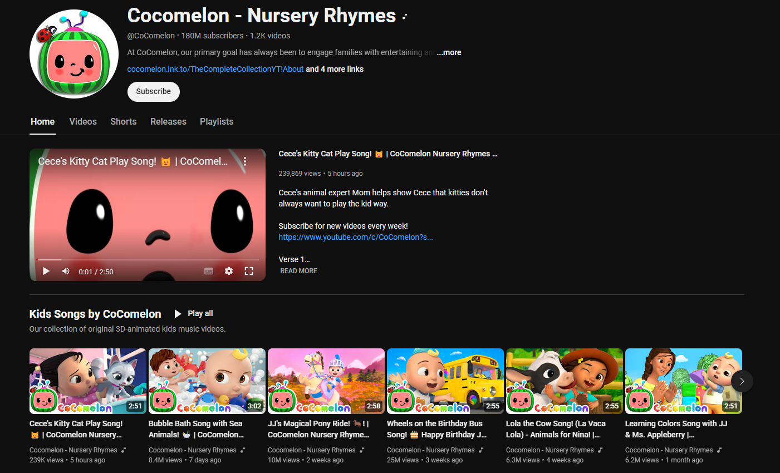This screenshot has width=780, height=473.
Task: Click the right arrow to see more kids songs
Action: coord(742,381)
